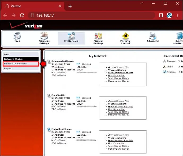Click the Raymonds-iPhone device name
This screenshot has width=183, height=156.
63,61
